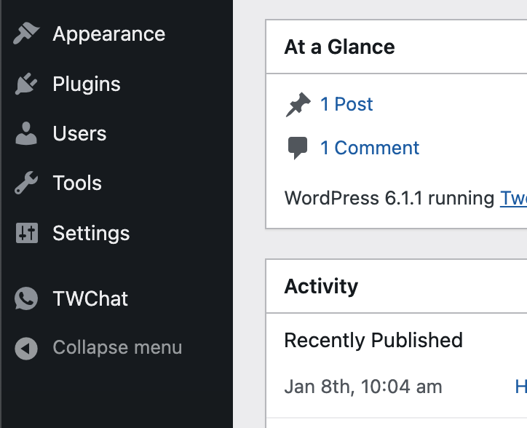Click the Appearance paintbrush icon
Screen dimensions: 527x428
pos(26,33)
